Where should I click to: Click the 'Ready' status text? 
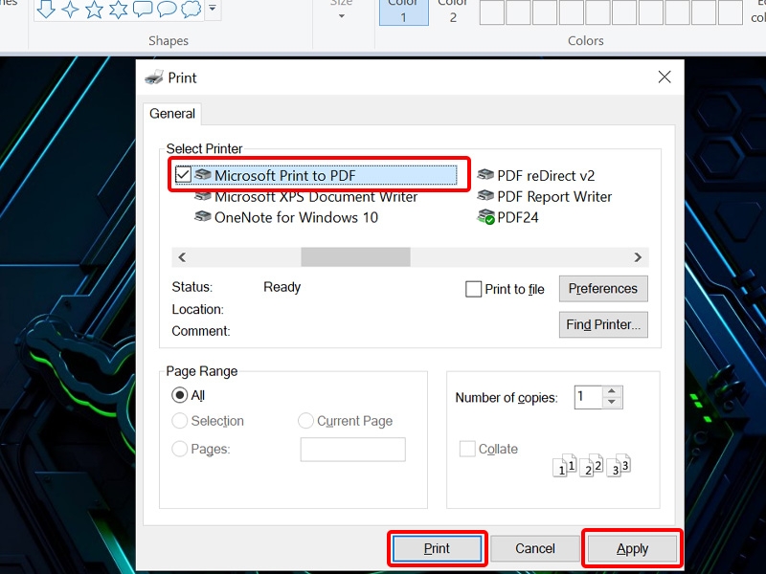tap(282, 287)
